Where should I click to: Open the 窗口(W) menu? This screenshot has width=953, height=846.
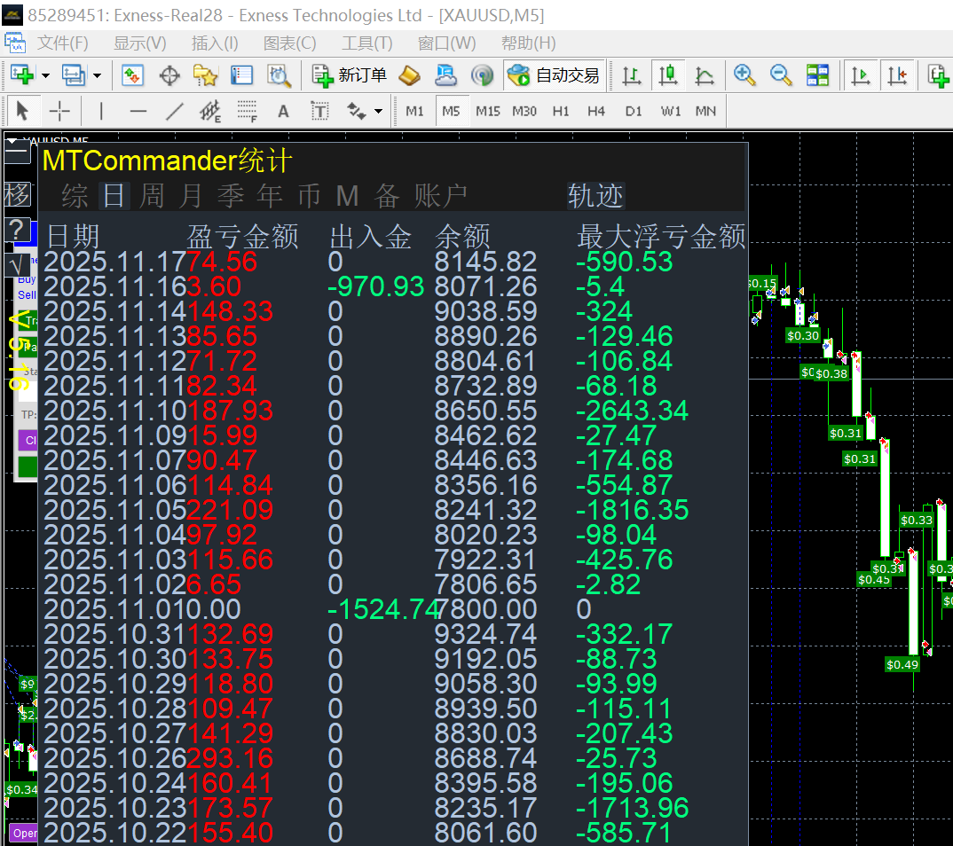446,43
